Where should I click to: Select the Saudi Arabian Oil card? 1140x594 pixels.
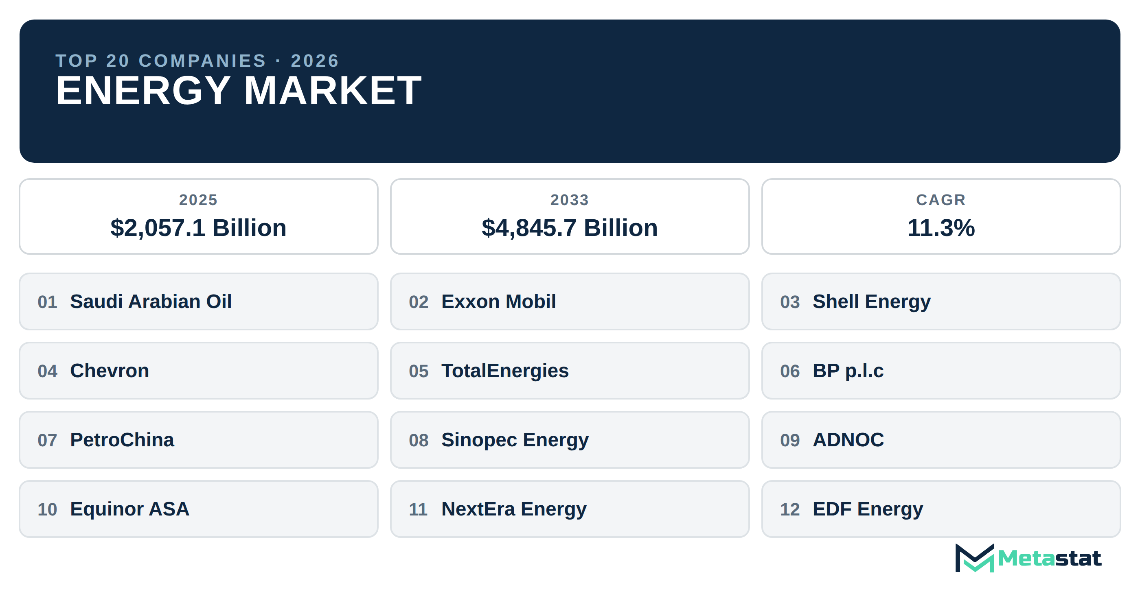coord(199,301)
